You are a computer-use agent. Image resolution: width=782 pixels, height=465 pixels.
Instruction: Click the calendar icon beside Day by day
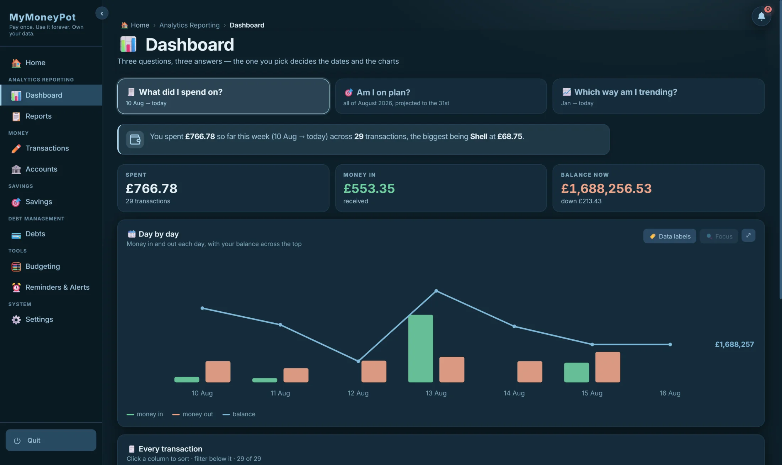coord(132,234)
